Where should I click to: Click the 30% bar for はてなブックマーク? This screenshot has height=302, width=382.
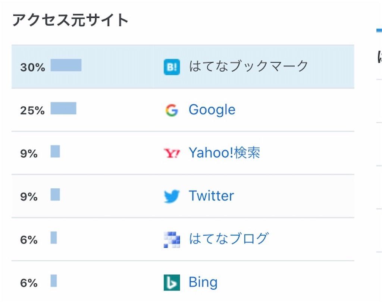(66, 65)
